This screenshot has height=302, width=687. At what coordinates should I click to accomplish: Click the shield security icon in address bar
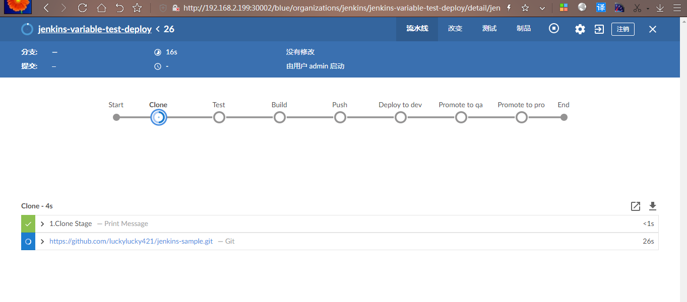point(163,8)
